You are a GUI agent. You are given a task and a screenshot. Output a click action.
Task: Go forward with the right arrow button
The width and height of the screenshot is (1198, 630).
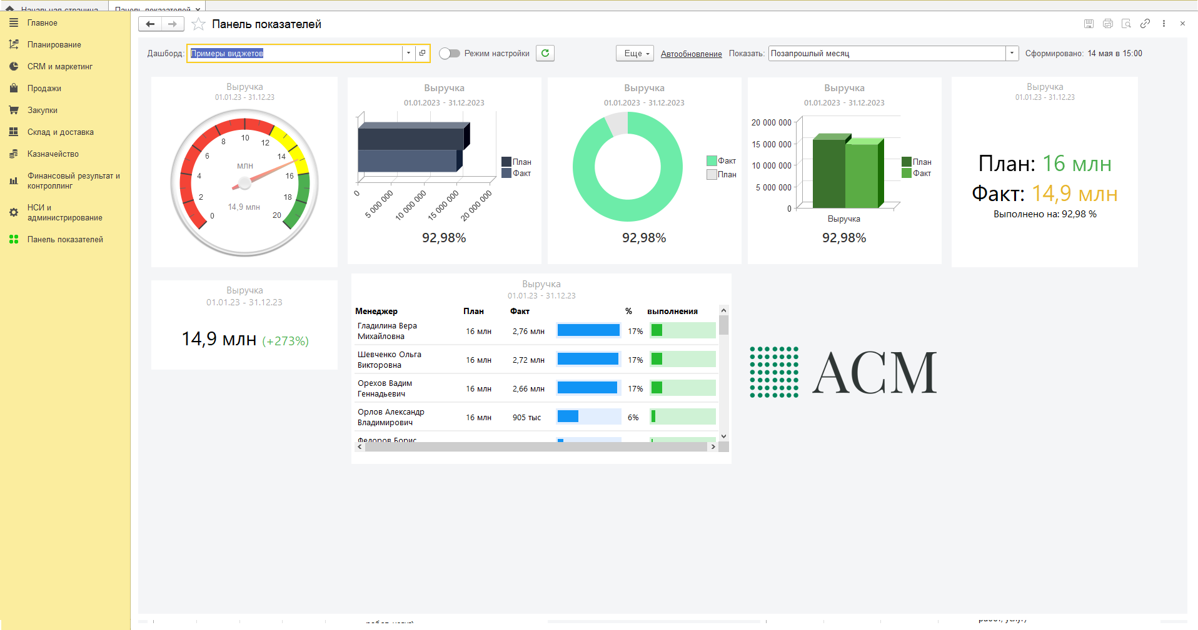pos(173,24)
